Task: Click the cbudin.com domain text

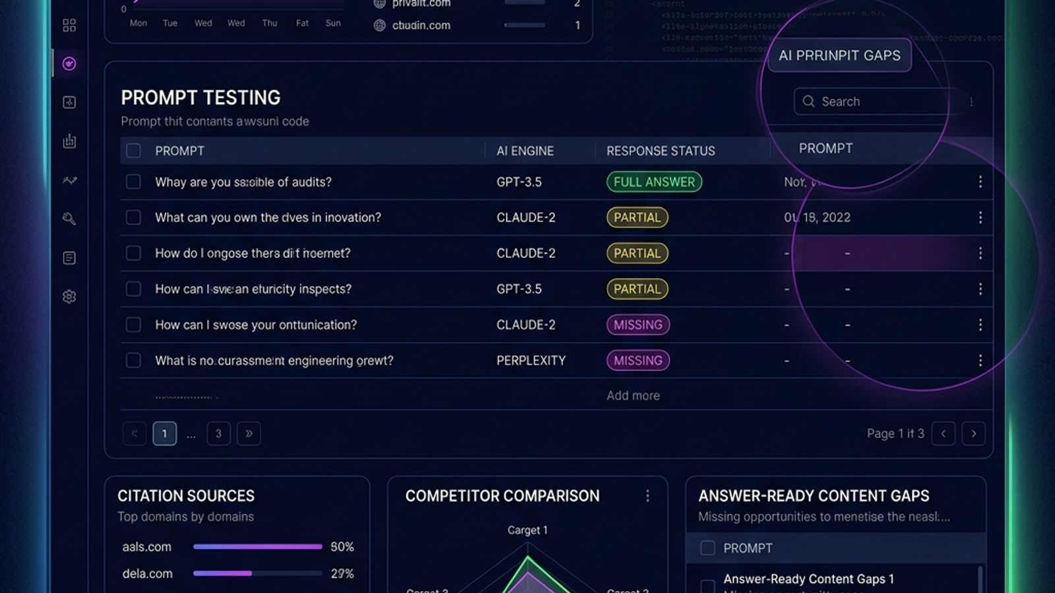Action: [x=421, y=25]
